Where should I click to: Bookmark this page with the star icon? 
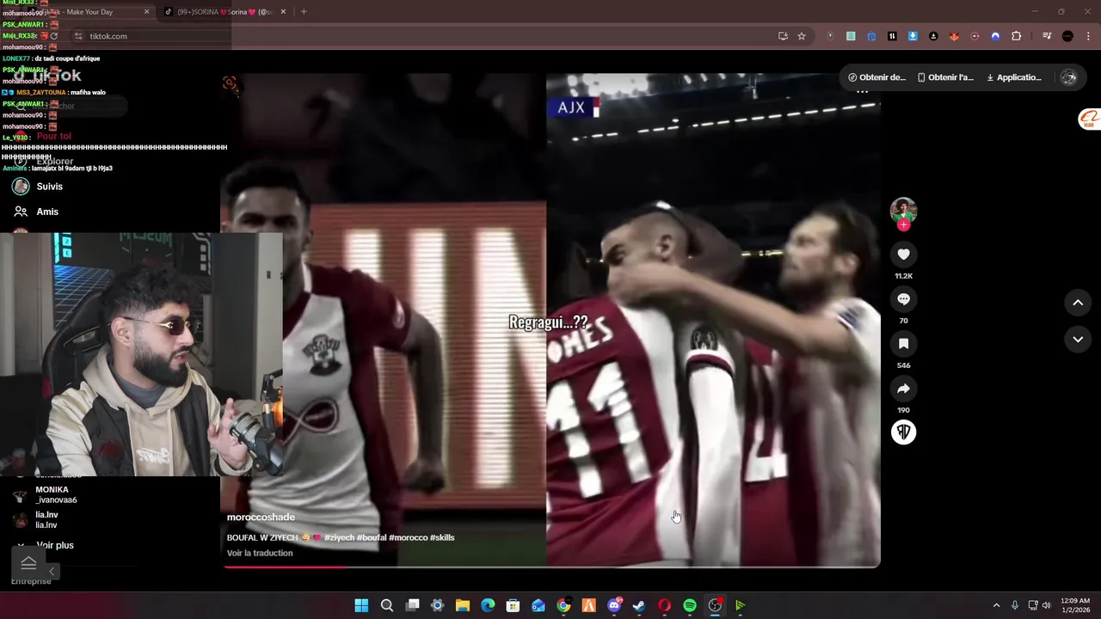pos(802,36)
